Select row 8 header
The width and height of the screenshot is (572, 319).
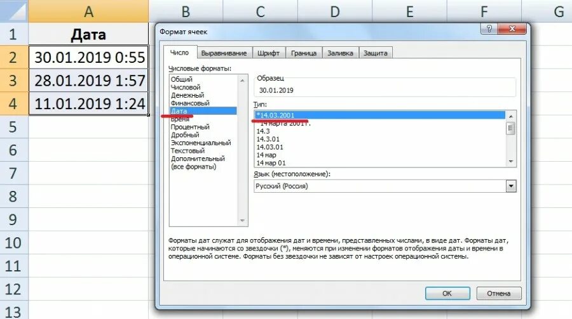point(14,196)
